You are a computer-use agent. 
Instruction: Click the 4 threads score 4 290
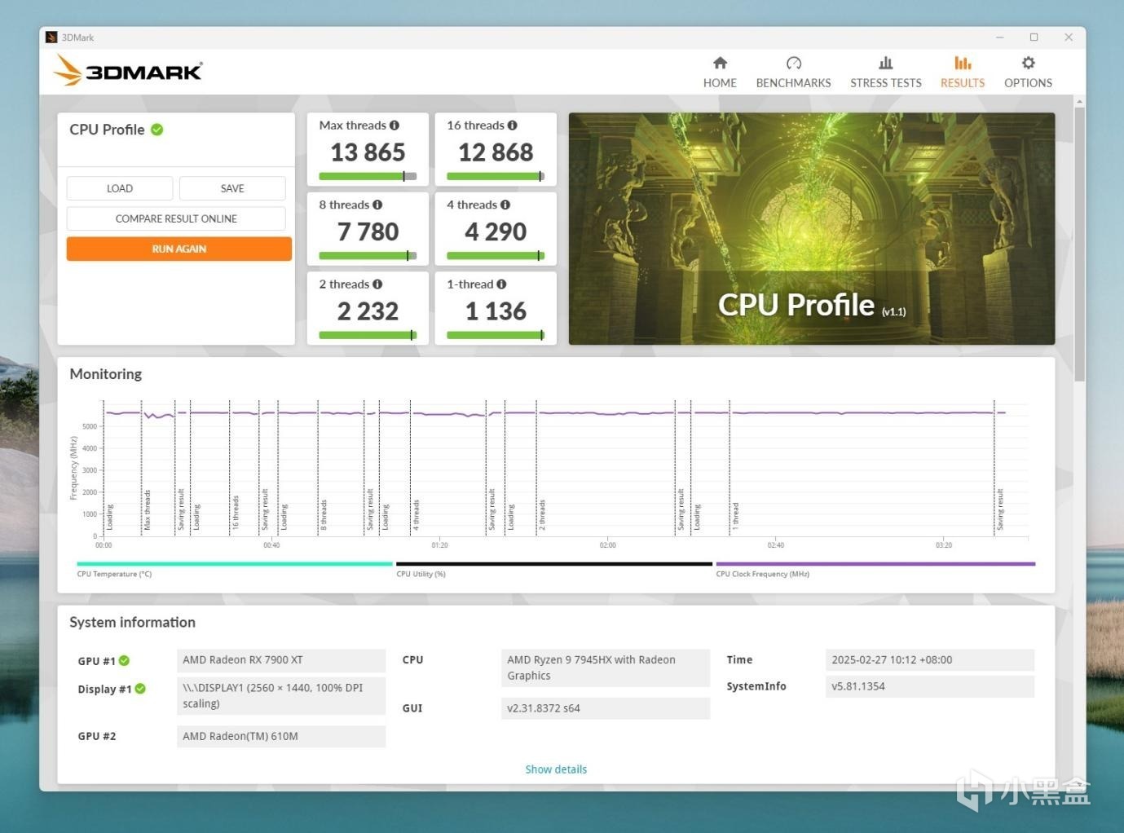pyautogui.click(x=496, y=231)
